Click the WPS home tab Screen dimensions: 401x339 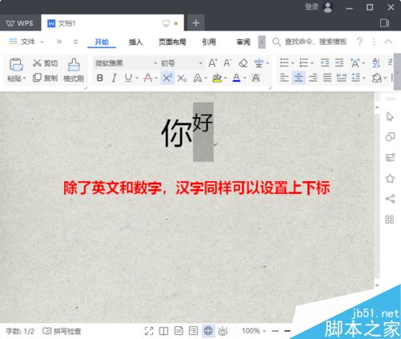point(20,23)
